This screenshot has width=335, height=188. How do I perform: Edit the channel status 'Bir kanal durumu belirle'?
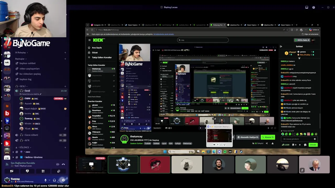click(x=30, y=94)
